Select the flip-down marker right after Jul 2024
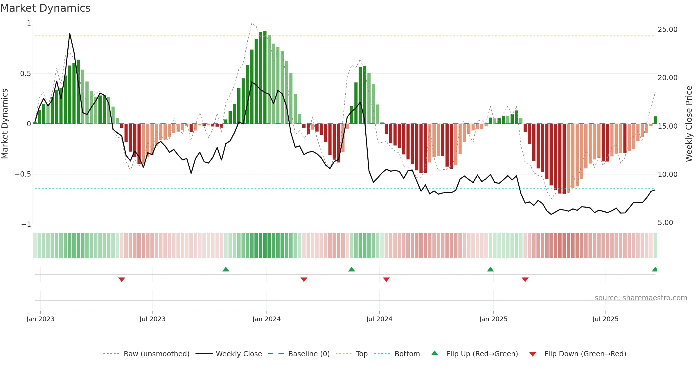697x392 pixels. point(386,279)
